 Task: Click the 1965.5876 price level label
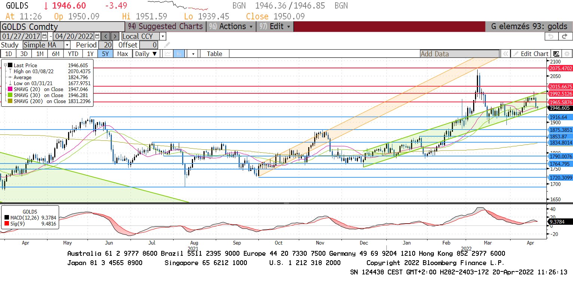point(560,102)
